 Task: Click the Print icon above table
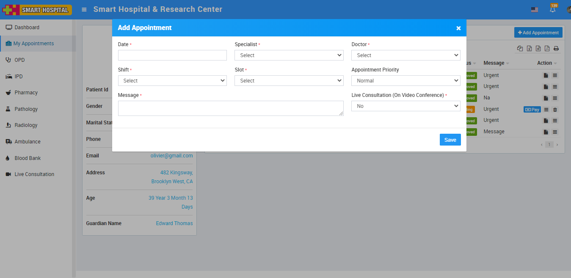coord(556,49)
